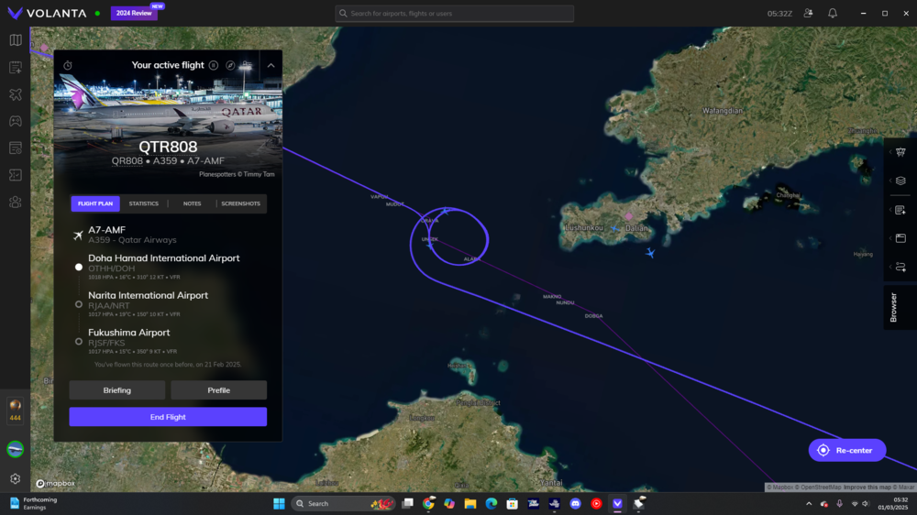Collapse the active flight card
Viewport: 917px width, 515px height.
(x=271, y=66)
